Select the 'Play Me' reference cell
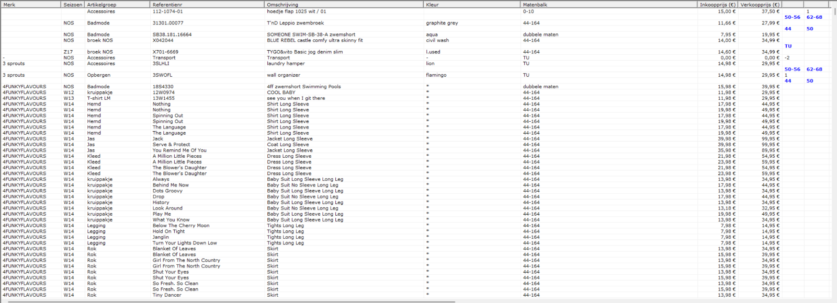837x303 pixels. pyautogui.click(x=162, y=214)
